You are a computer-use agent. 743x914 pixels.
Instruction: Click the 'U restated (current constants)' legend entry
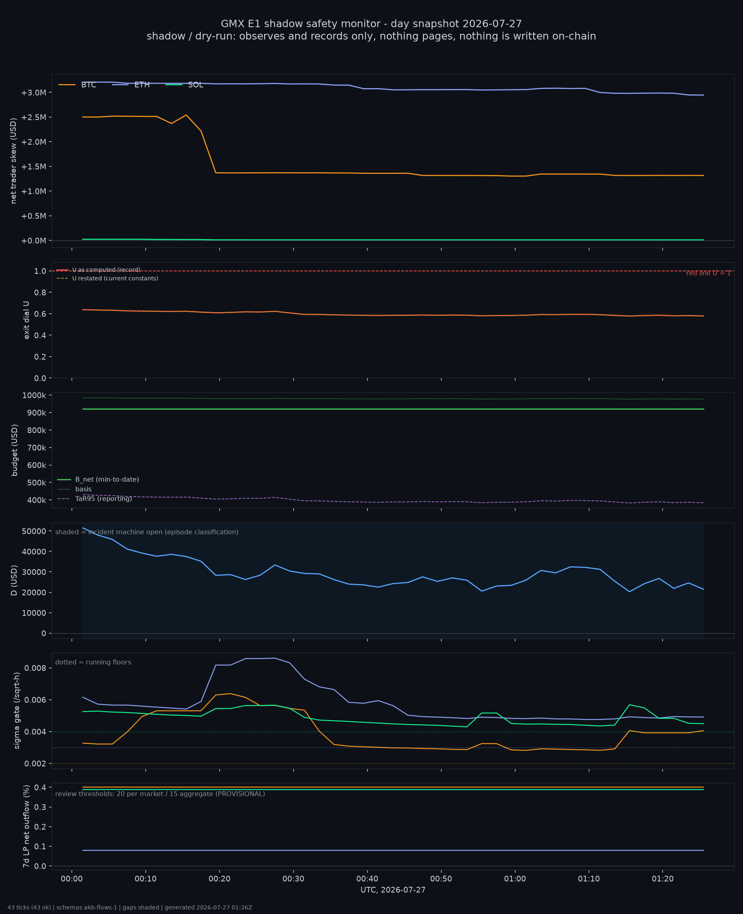tap(107, 278)
